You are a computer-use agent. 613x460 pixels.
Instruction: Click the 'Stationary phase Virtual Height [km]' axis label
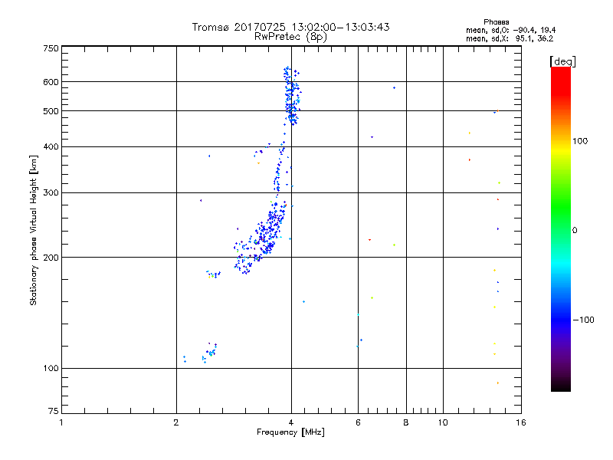tap(33, 230)
